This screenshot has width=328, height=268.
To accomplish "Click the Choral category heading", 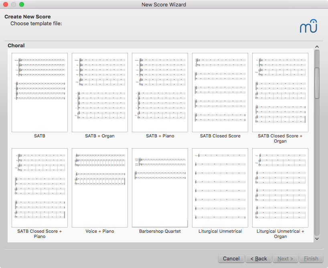I will (16, 45).
